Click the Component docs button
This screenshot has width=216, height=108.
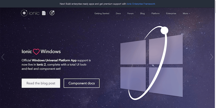[82, 83]
